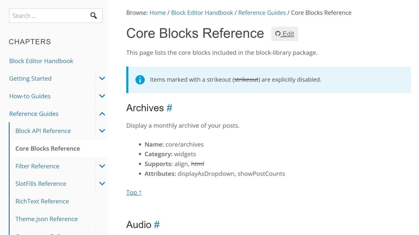Viewport: 419px width, 235px height.
Task: Open Block Editor Handbook breadcrumb link
Action: click(202, 13)
